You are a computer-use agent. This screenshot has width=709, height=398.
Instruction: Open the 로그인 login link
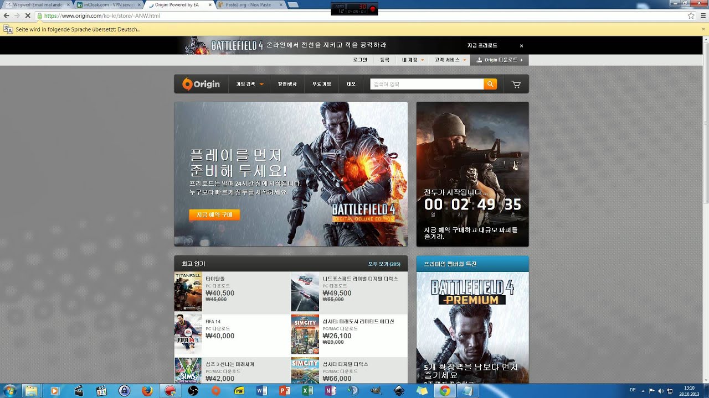point(360,60)
